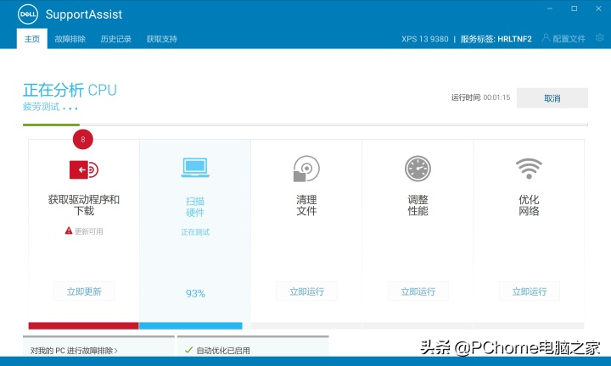Click the 调整性能 card title

[418, 205]
